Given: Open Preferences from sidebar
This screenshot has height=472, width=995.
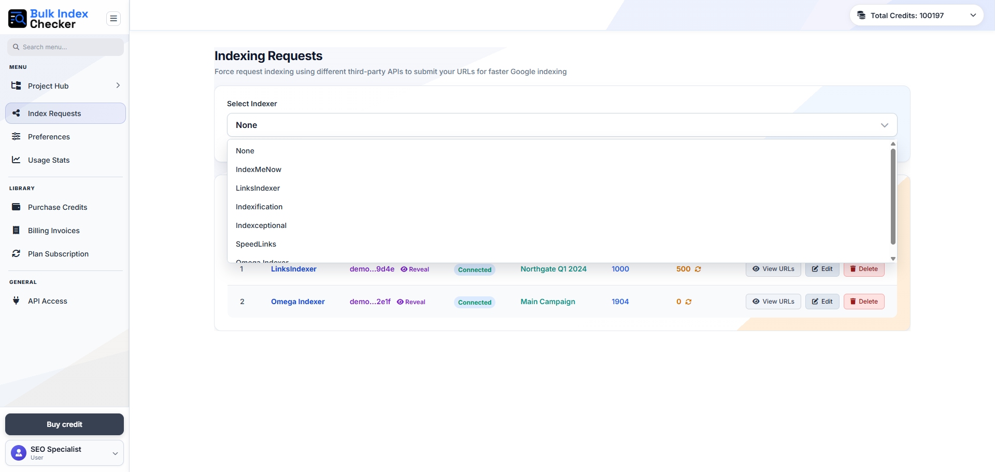Looking at the screenshot, I should tap(65, 137).
